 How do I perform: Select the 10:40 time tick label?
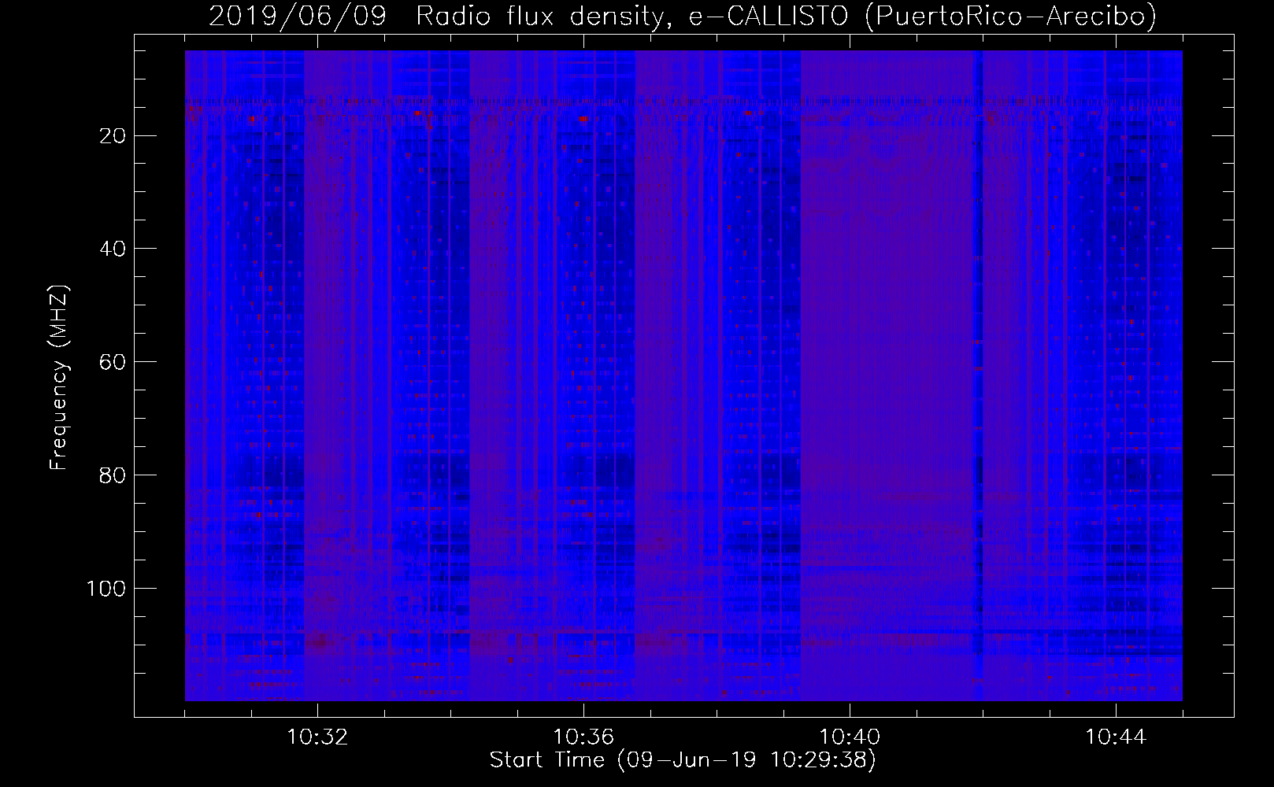[x=850, y=737]
